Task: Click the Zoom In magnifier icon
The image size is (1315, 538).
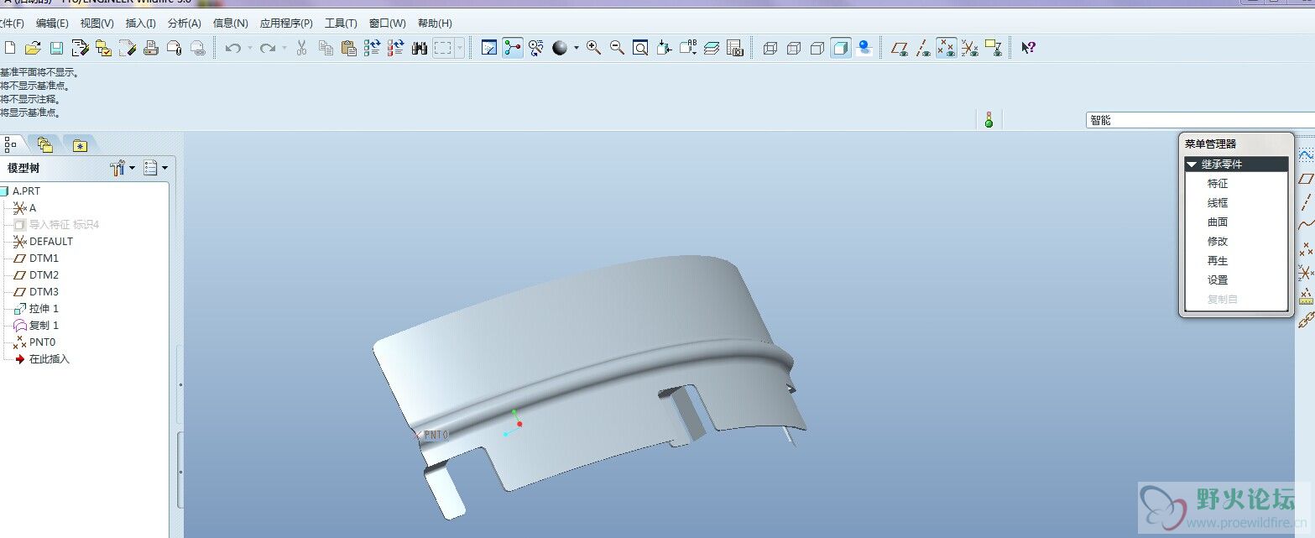Action: click(594, 48)
